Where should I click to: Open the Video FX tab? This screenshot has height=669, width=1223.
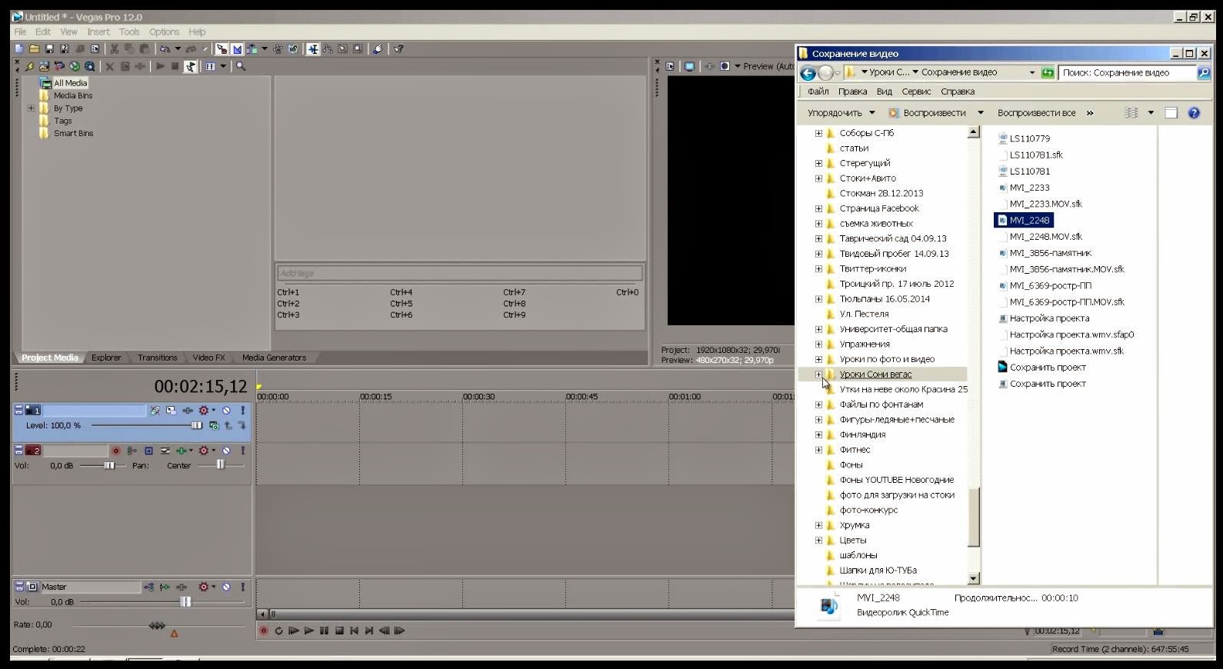tap(208, 358)
